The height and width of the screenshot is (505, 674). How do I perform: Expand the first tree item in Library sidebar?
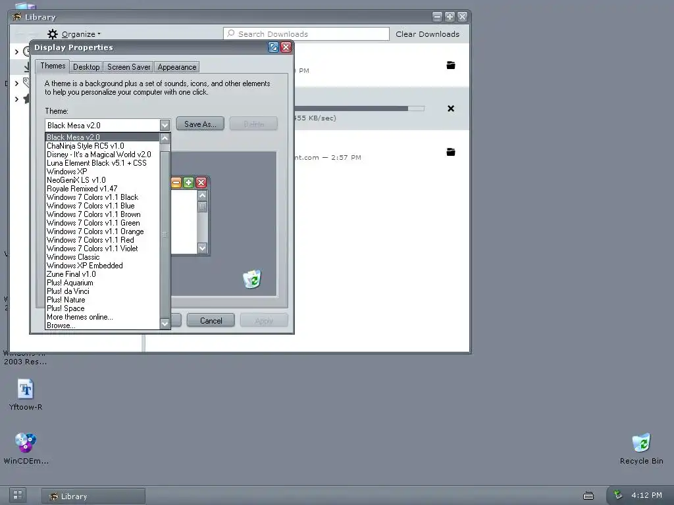click(x=16, y=52)
